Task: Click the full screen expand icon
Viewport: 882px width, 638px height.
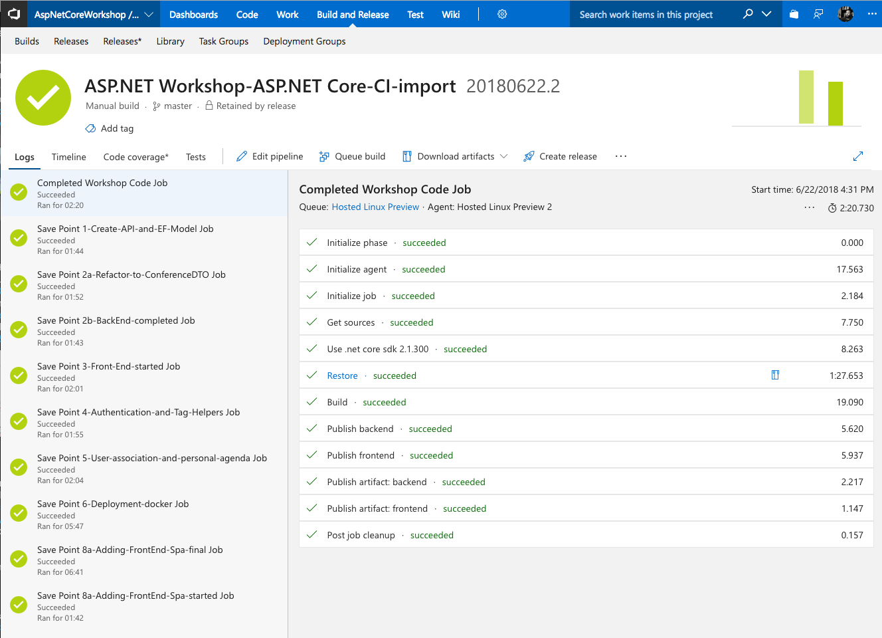Action: [858, 156]
